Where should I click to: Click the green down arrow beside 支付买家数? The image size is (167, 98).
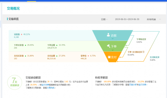coord(26,56)
